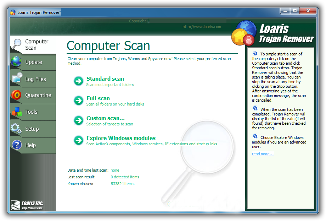Screen dimensions: 326x221
Task: Click the globe icon next to Update
Action: [x=16, y=61]
